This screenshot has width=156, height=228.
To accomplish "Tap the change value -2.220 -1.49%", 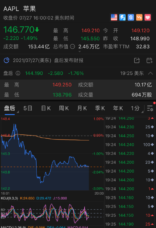I will 20,38.
